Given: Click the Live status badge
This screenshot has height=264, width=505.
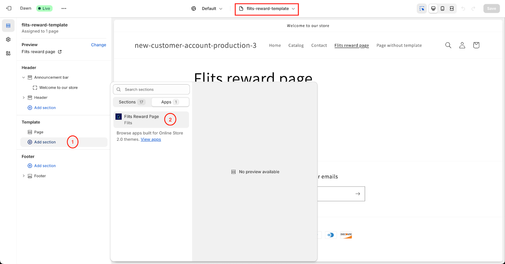Looking at the screenshot, I should click(44, 9).
